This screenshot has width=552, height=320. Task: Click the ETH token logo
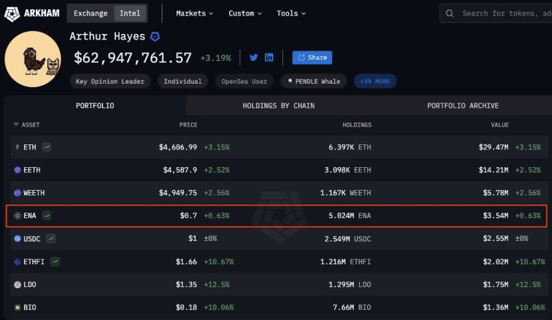(17, 147)
